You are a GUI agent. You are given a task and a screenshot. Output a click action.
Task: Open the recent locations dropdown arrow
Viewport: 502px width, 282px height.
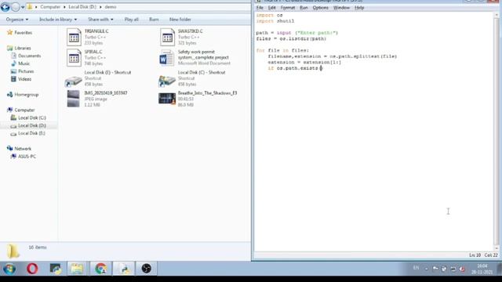point(23,7)
